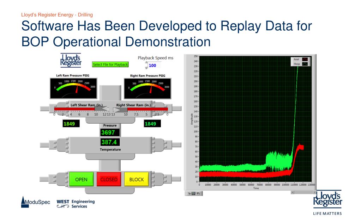
Task: Click the Pressure readout showing 3697
Action: click(110, 132)
